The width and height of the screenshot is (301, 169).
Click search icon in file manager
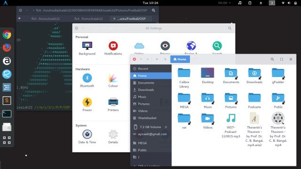click(x=272, y=59)
